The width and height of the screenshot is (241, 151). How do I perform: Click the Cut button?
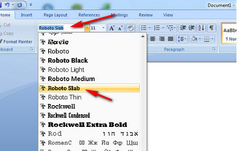[x=5, y=25]
